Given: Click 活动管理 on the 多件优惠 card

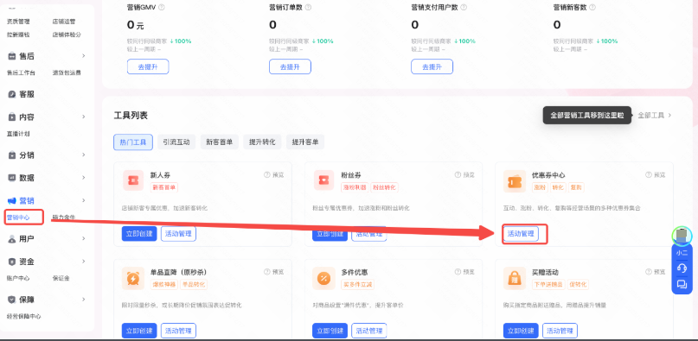Looking at the screenshot, I should (369, 331).
